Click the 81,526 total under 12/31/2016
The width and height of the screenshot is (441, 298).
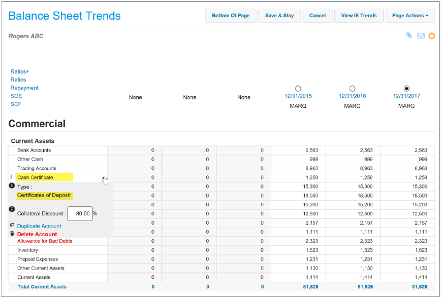coord(365,287)
